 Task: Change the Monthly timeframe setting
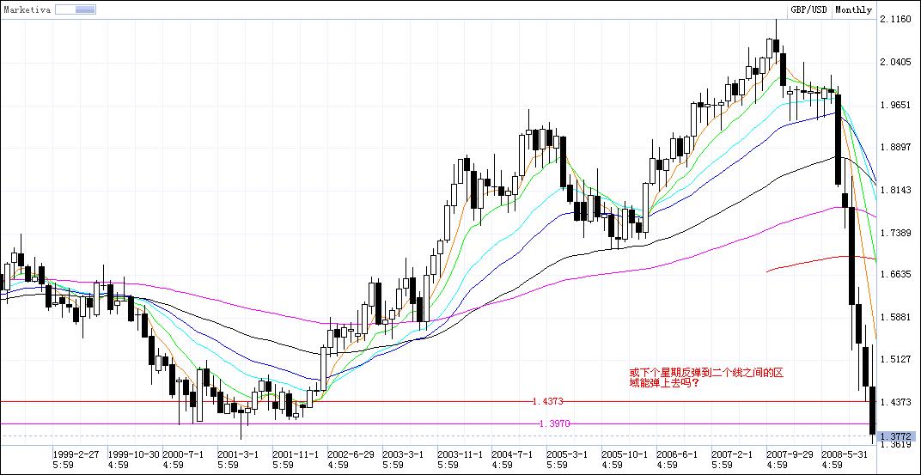click(853, 10)
